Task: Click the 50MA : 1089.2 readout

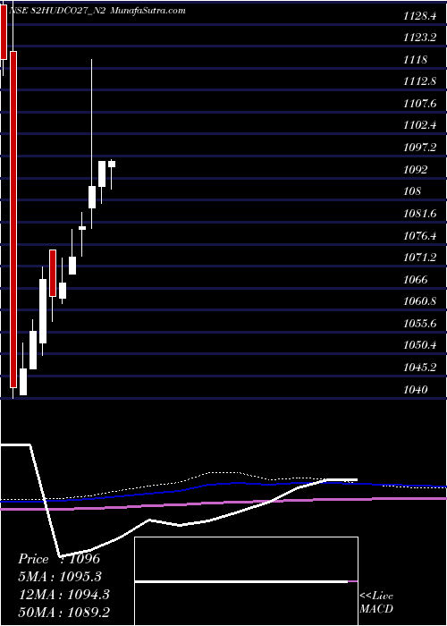Action: pyautogui.click(x=65, y=612)
